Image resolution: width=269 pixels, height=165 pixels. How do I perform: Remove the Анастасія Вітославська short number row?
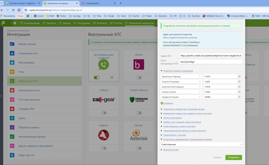[239, 87]
